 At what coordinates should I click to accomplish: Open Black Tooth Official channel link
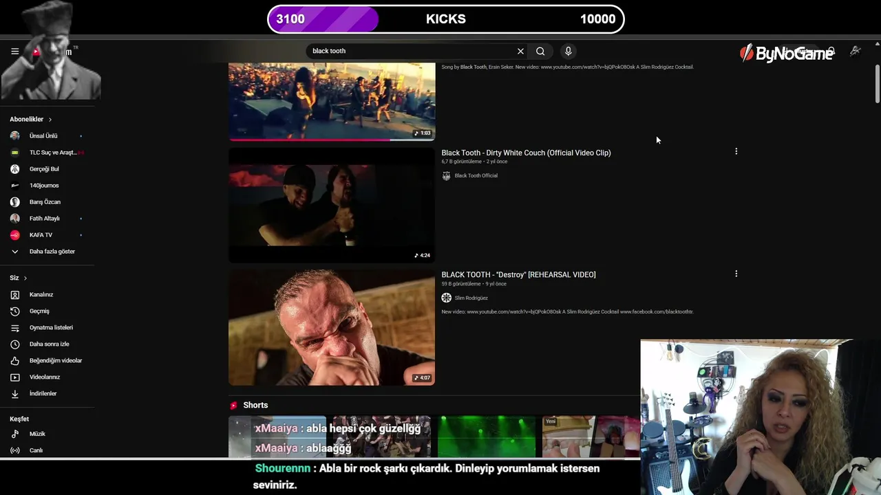476,176
